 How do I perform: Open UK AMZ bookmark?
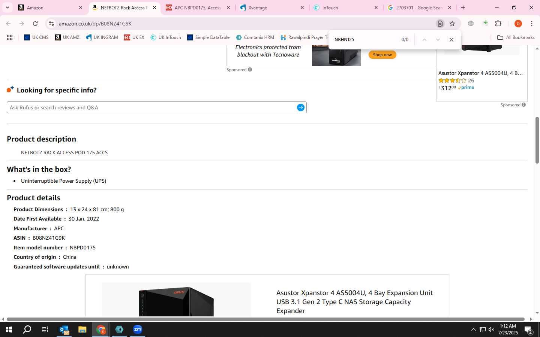tap(67, 37)
